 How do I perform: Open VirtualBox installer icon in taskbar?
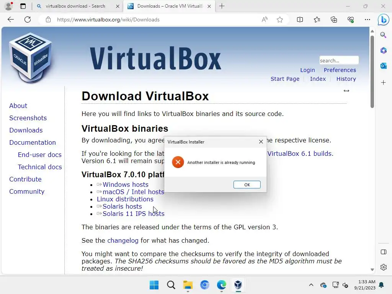point(238,285)
